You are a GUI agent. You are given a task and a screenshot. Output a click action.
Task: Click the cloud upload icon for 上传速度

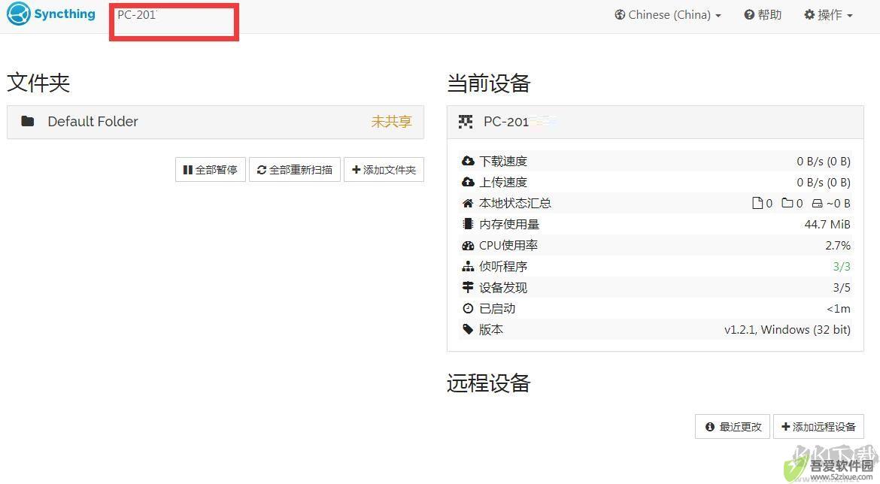(468, 183)
